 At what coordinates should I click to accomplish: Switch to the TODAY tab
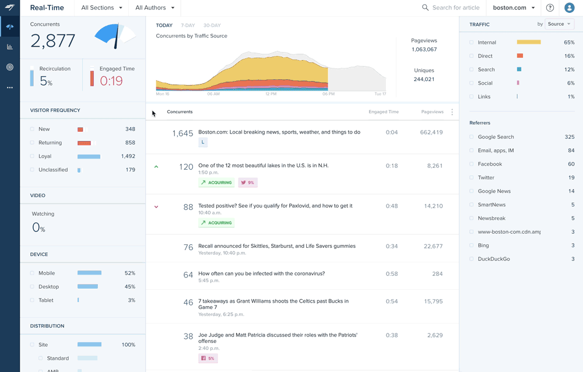click(x=164, y=25)
